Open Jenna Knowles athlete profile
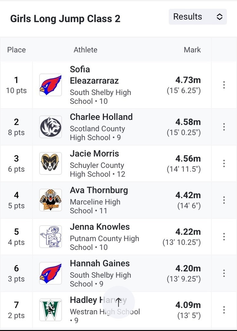The height and width of the screenshot is (331, 237). tap(100, 227)
